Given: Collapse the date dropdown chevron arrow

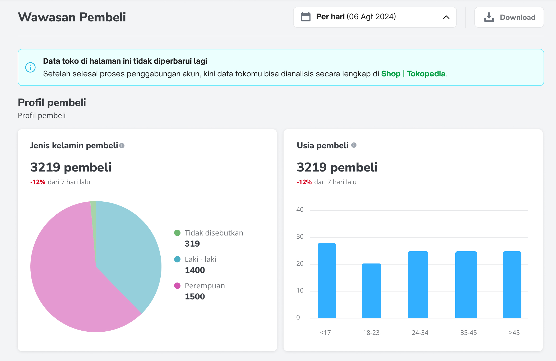Looking at the screenshot, I should click(446, 17).
